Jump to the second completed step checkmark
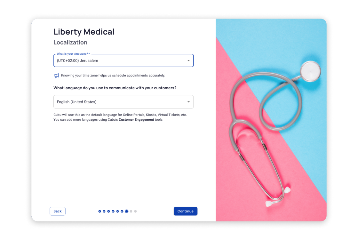The image size is (358, 240). point(104,211)
